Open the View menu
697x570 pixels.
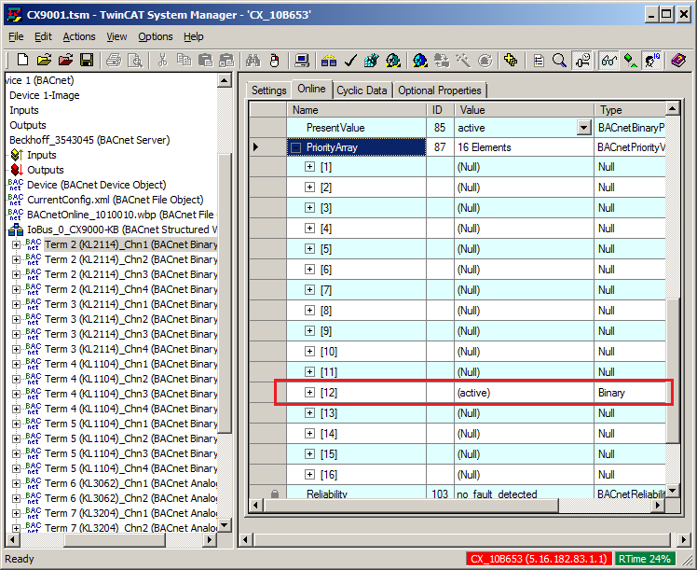click(x=116, y=36)
